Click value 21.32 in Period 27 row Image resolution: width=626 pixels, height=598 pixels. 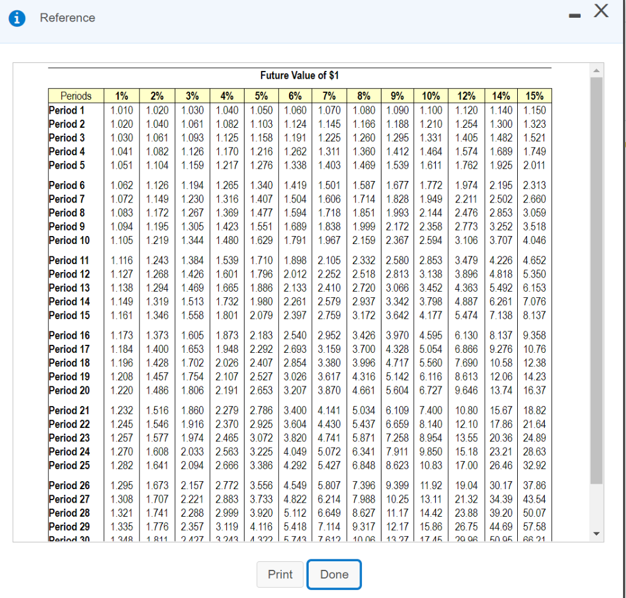tap(466, 499)
